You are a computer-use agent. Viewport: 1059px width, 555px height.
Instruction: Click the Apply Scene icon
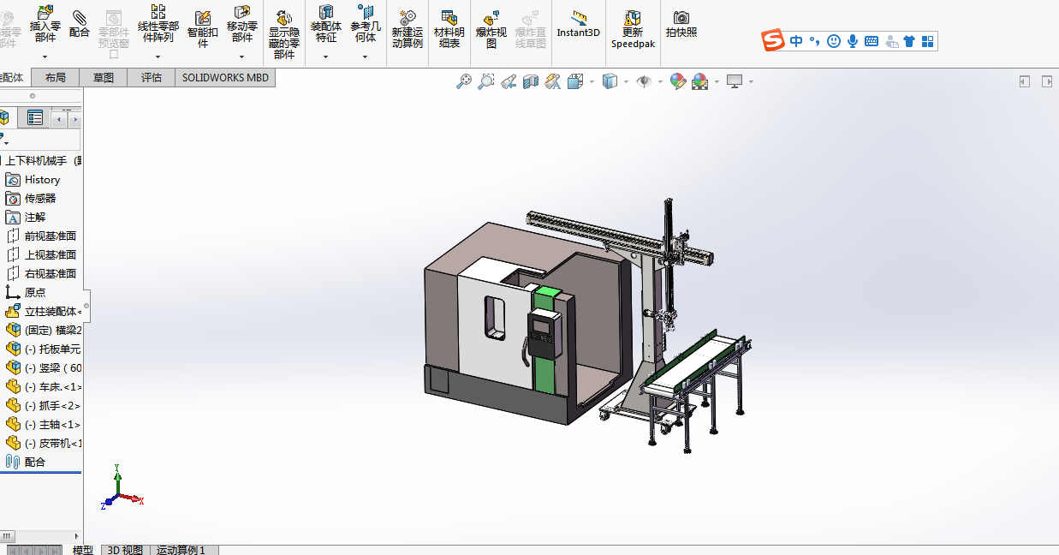click(700, 81)
